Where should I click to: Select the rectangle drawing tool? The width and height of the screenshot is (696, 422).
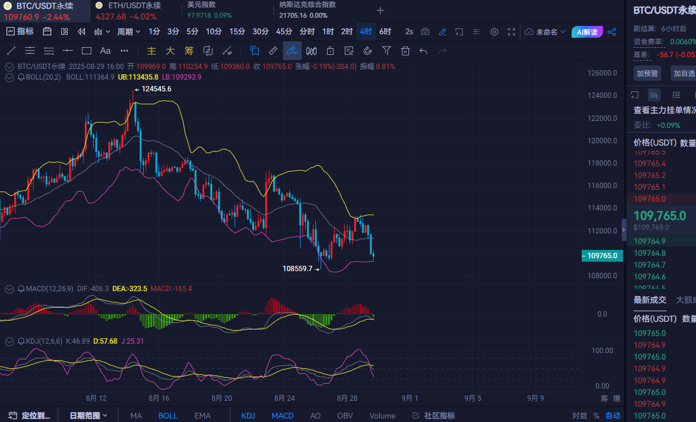[x=87, y=51]
